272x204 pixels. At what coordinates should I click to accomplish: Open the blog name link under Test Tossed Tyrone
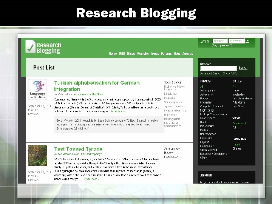[x=87, y=154]
